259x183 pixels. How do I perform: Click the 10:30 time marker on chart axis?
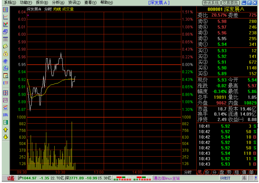click(60, 172)
